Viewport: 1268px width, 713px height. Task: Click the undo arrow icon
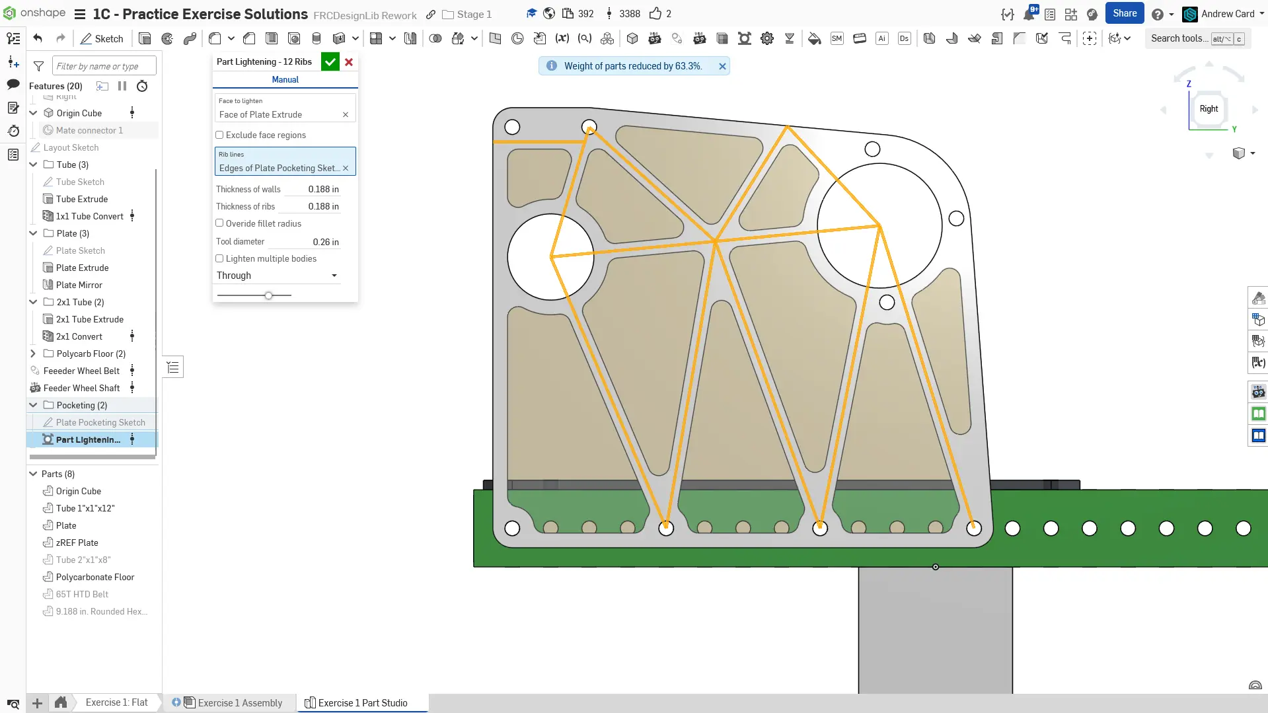[38, 38]
